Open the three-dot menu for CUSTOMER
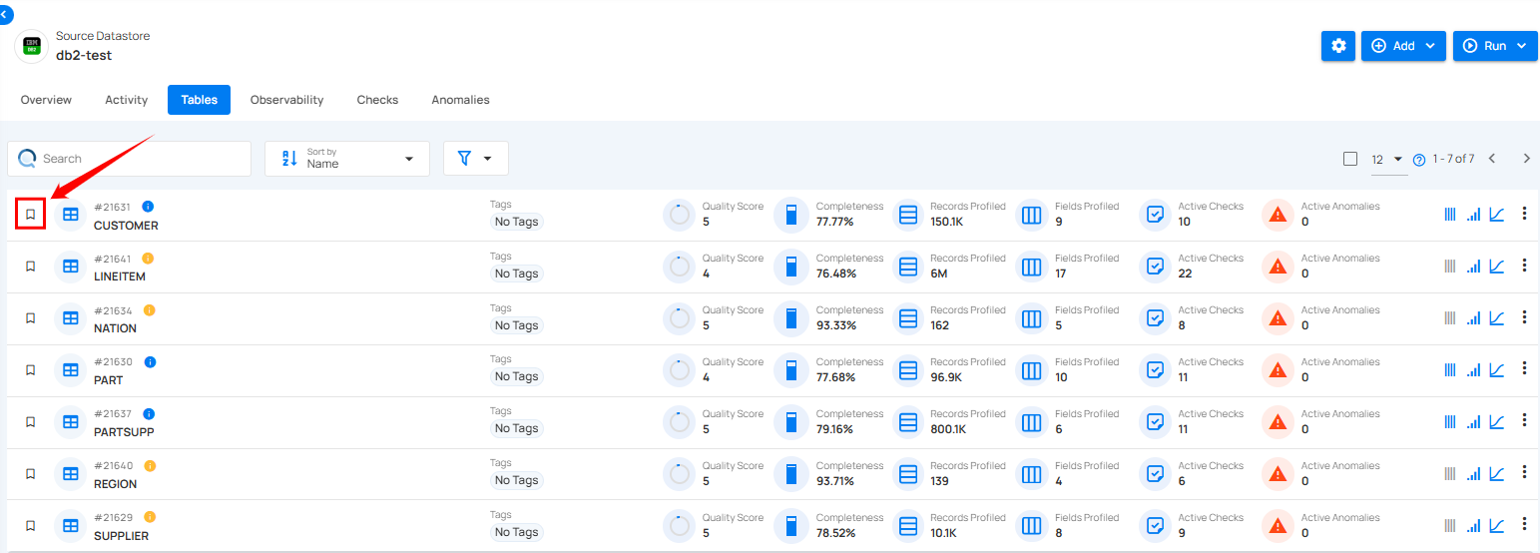The width and height of the screenshot is (1540, 553). coord(1524,214)
